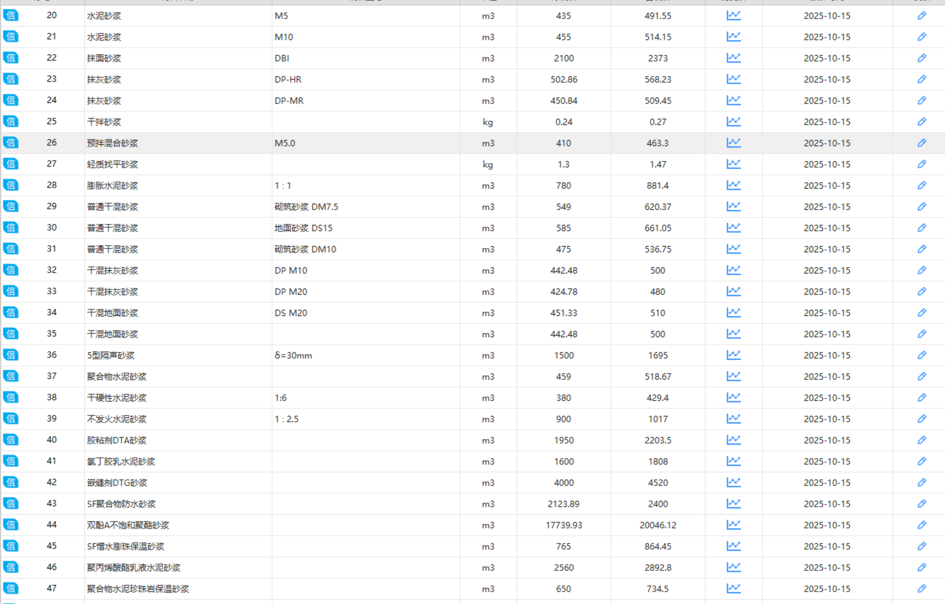
Task: Edit the 干拌砂浆 row 25 entry
Action: pos(921,122)
